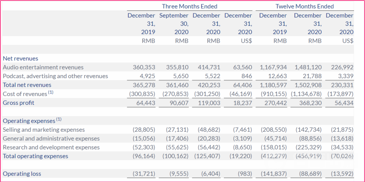Image resolution: width=365 pixels, height=182 pixels.
Task: Select the (1,134,678) cost of revenues cell
Action: tap(306, 94)
